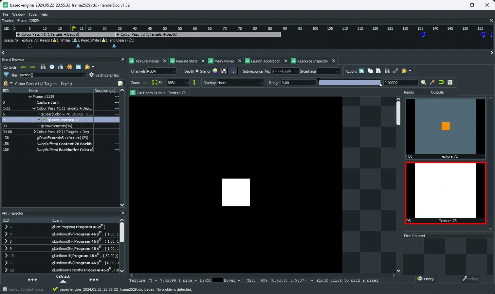Open the Slice/Face dropdown
Screen dimensions: 495x294
click(x=329, y=71)
